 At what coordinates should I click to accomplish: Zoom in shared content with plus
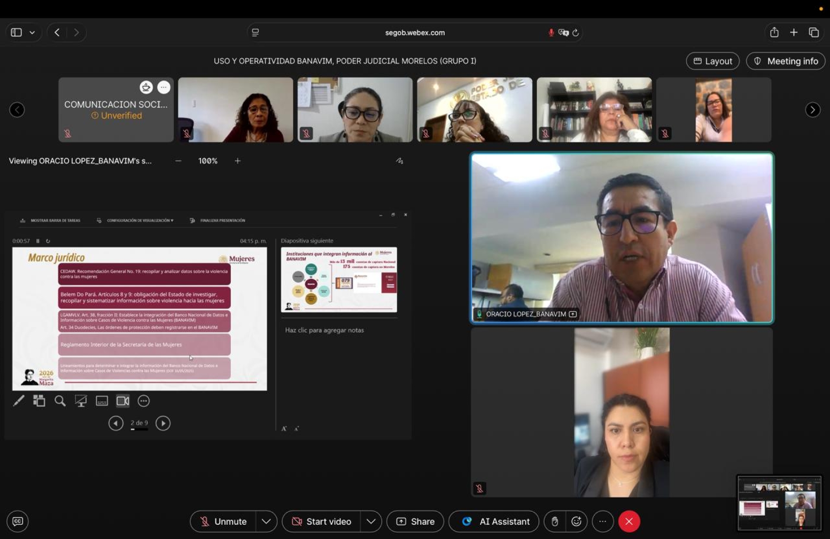[x=237, y=161]
